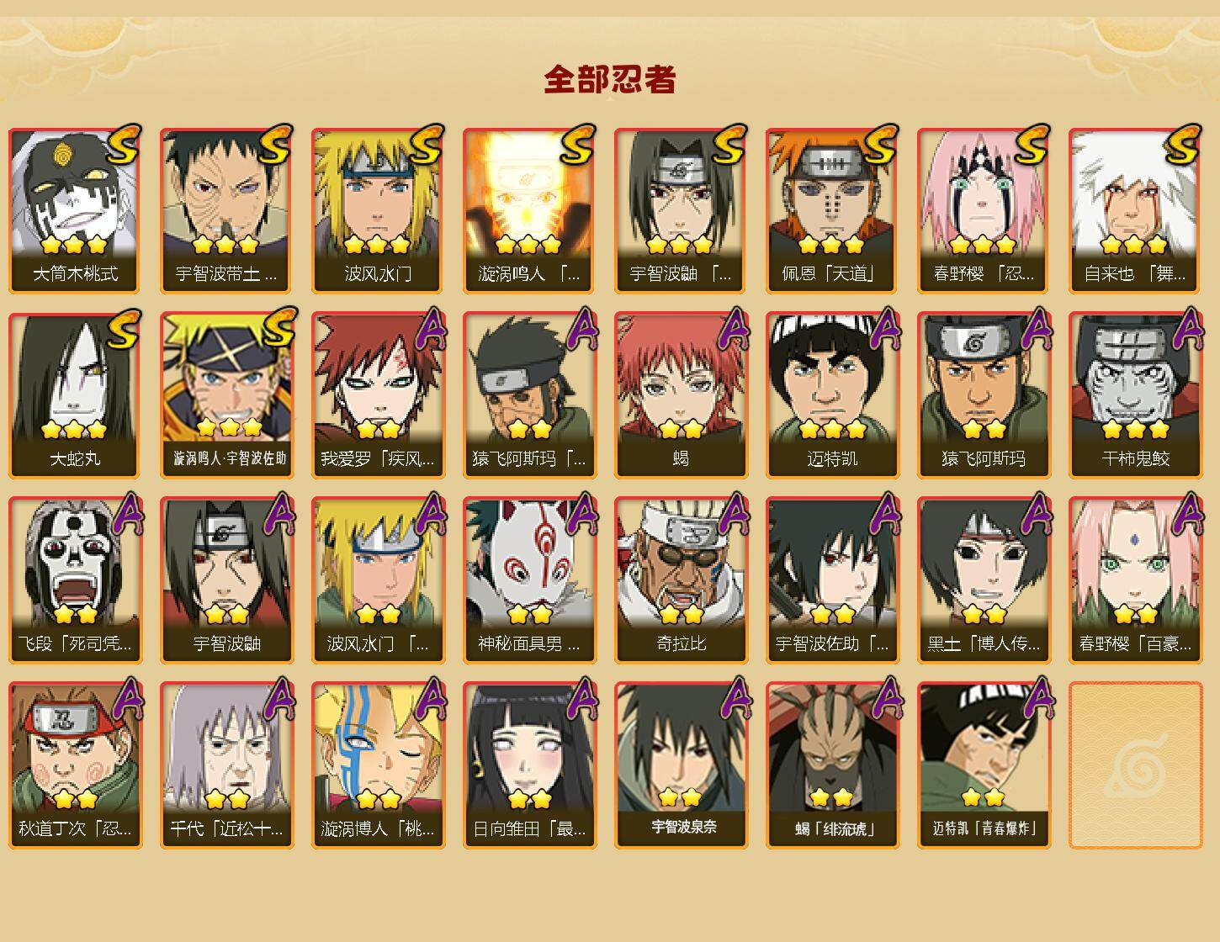Image resolution: width=1220 pixels, height=942 pixels.
Task: Click the S rank badge on 大筒木桃式
Action: 123,144
